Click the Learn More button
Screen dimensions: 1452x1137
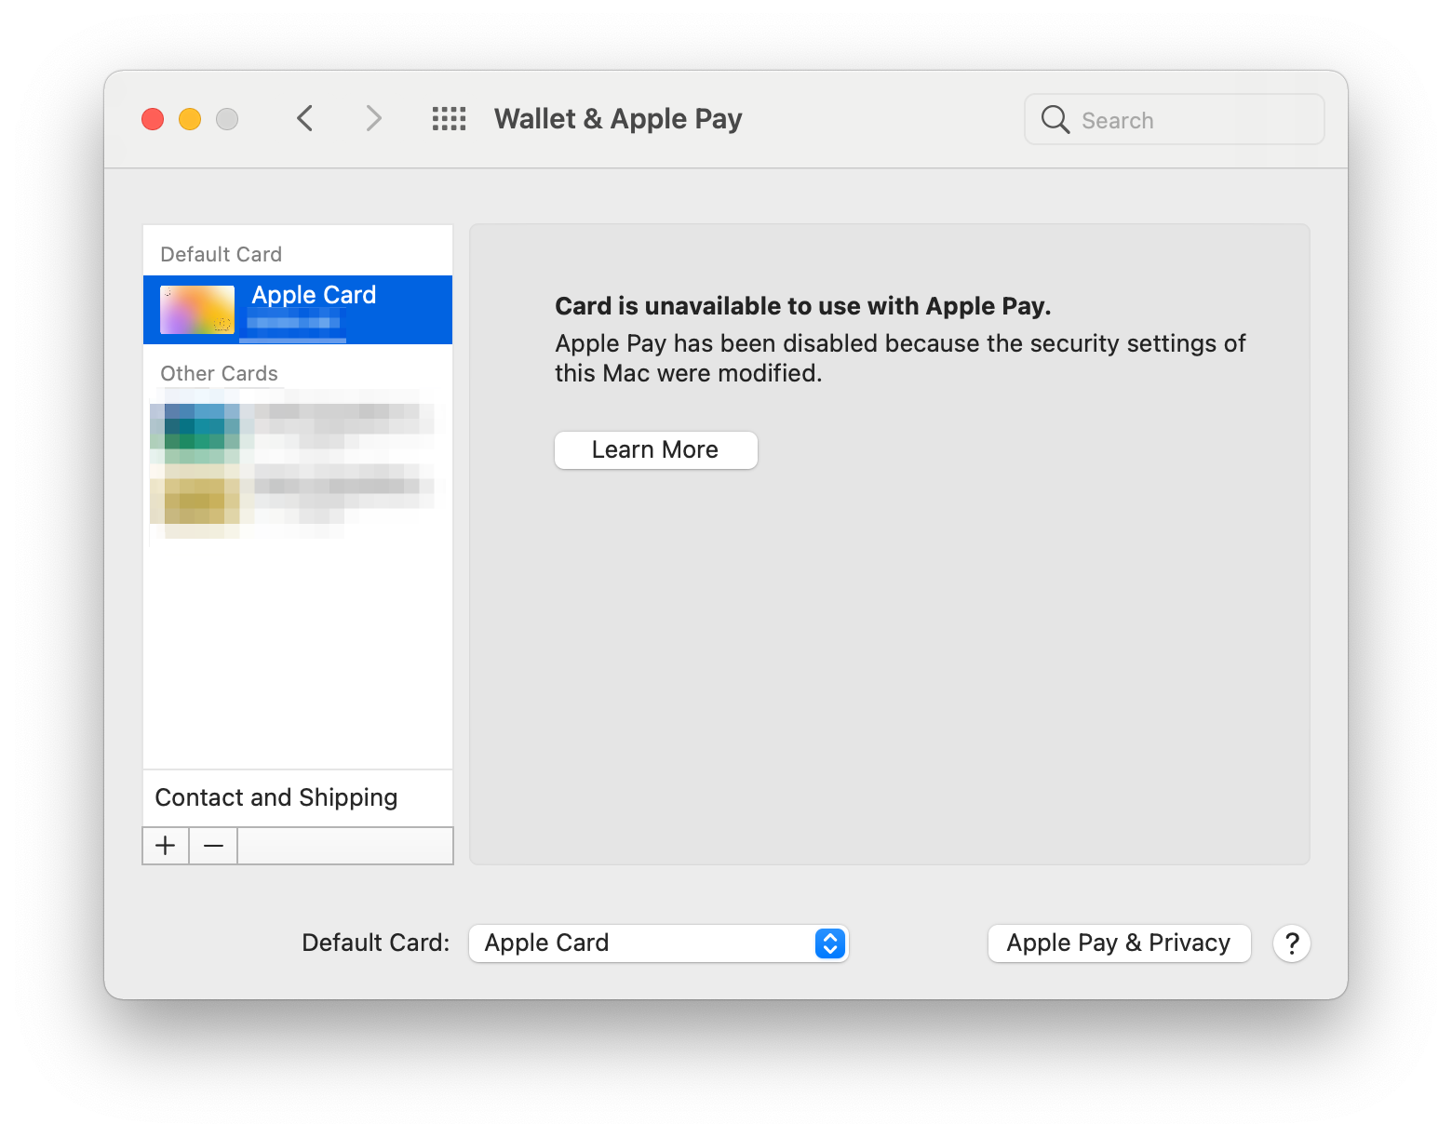(656, 450)
